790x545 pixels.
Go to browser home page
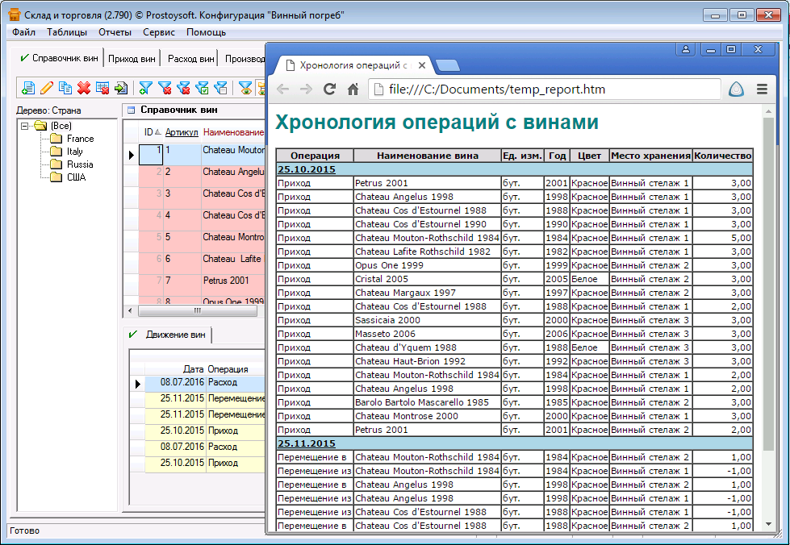[353, 89]
